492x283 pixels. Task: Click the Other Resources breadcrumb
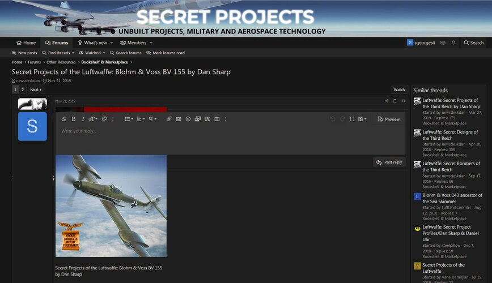point(61,62)
